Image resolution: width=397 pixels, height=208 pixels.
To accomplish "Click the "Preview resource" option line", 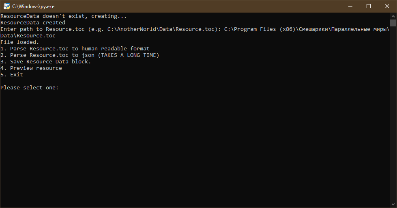I will pyautogui.click(x=31, y=68).
